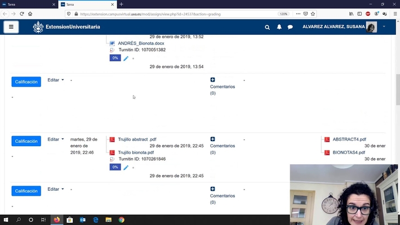Image resolution: width=400 pixels, height=225 pixels.
Task: Click the red adblock extension icon
Action: coord(368,14)
